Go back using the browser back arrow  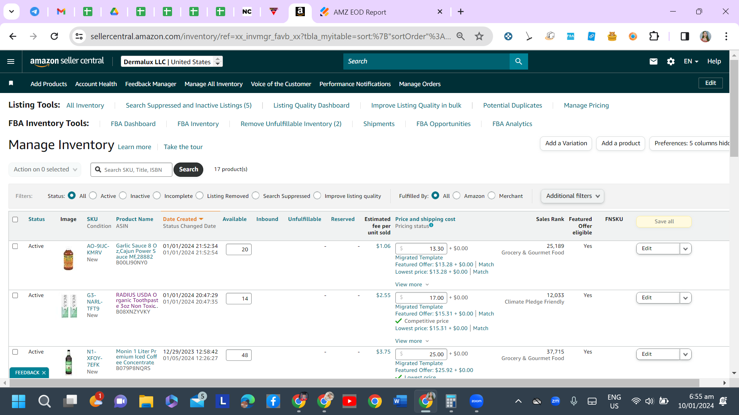tap(13, 36)
